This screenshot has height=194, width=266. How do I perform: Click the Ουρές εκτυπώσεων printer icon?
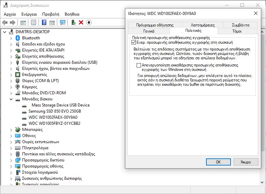(18, 142)
